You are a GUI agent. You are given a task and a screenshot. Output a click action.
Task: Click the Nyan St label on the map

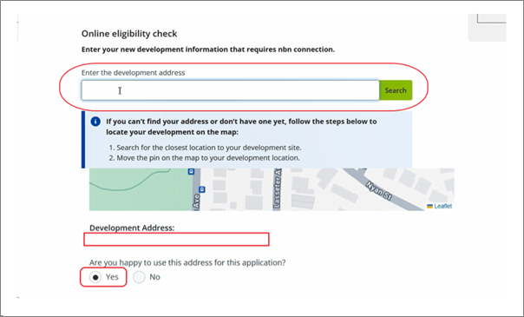pyautogui.click(x=378, y=190)
